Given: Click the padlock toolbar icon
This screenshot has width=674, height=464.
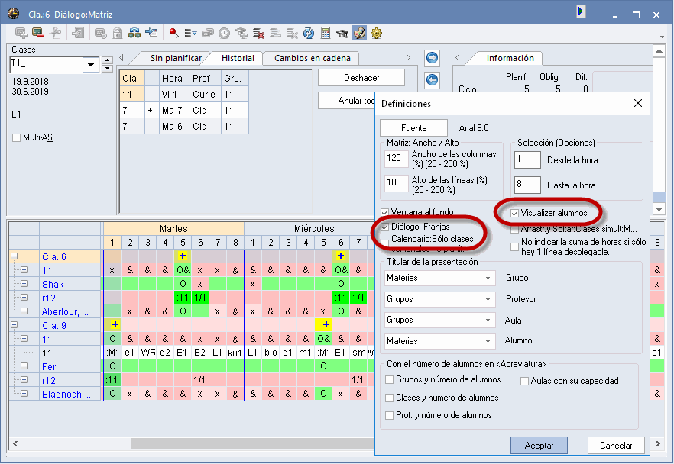Looking at the screenshot, I should pos(117,33).
